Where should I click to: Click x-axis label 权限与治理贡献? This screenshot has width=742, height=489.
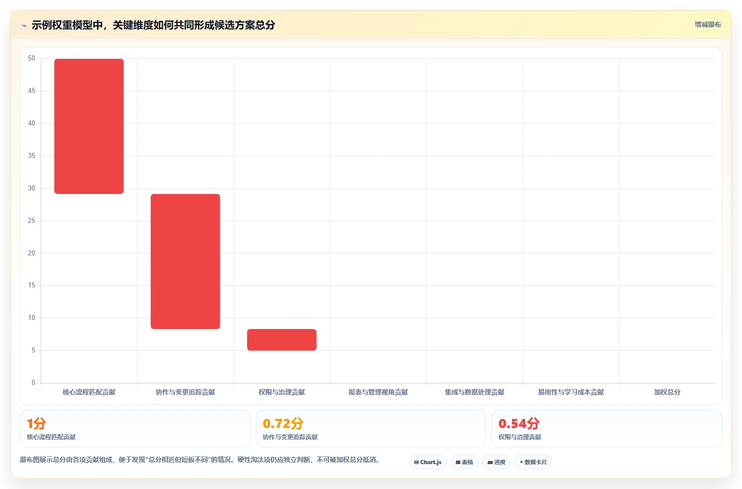click(x=282, y=392)
